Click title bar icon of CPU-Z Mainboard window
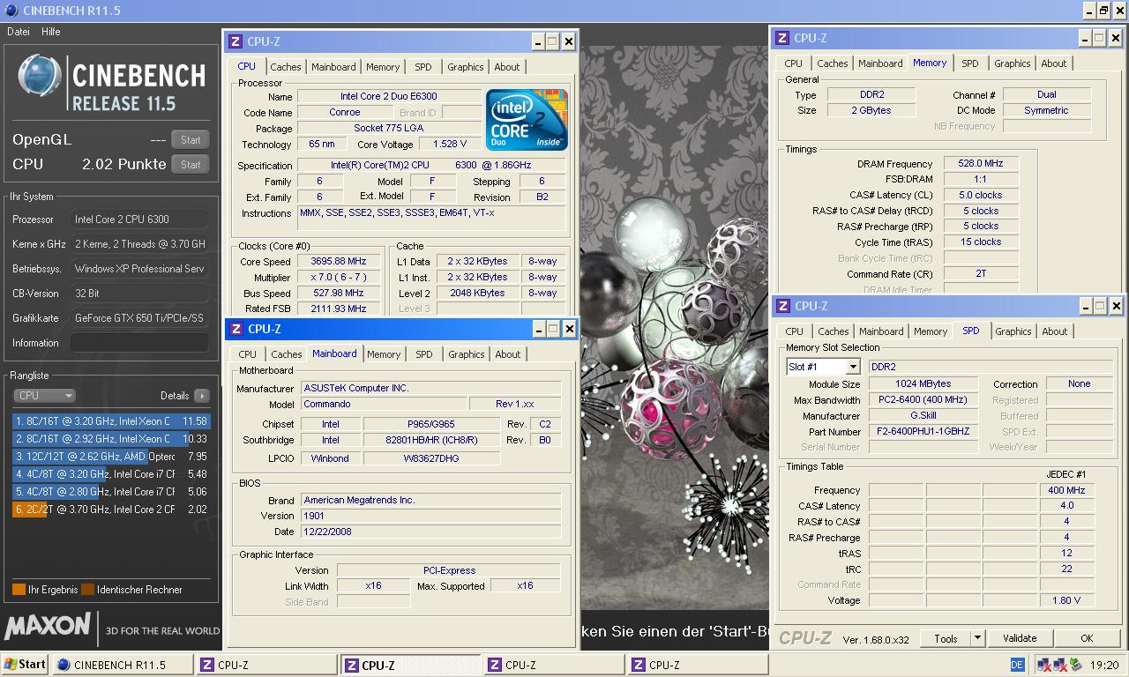 236,329
